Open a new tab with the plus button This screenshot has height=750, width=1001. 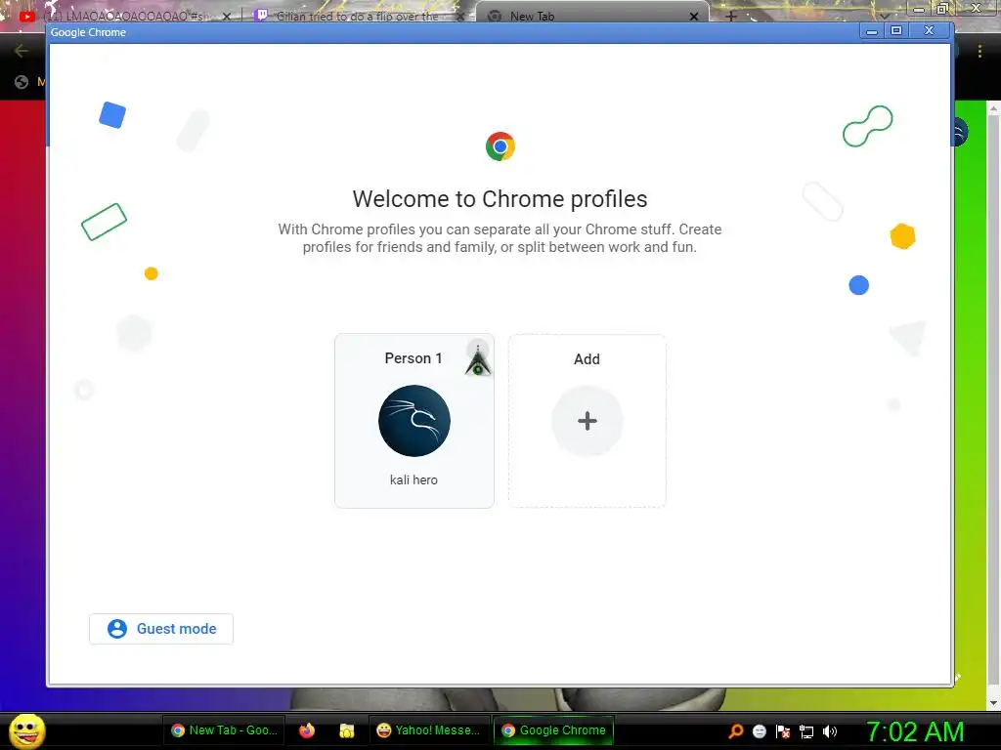pos(731,16)
